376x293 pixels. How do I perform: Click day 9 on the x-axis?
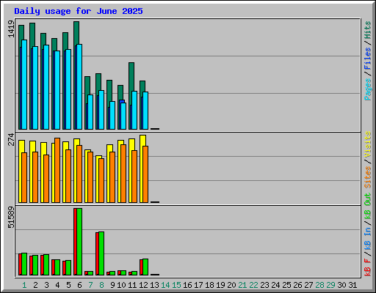click(112, 285)
